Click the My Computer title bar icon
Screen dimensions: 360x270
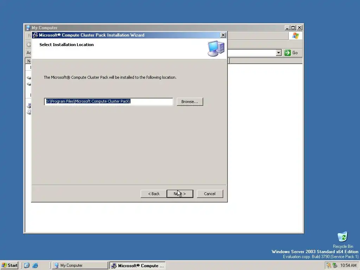click(x=28, y=28)
